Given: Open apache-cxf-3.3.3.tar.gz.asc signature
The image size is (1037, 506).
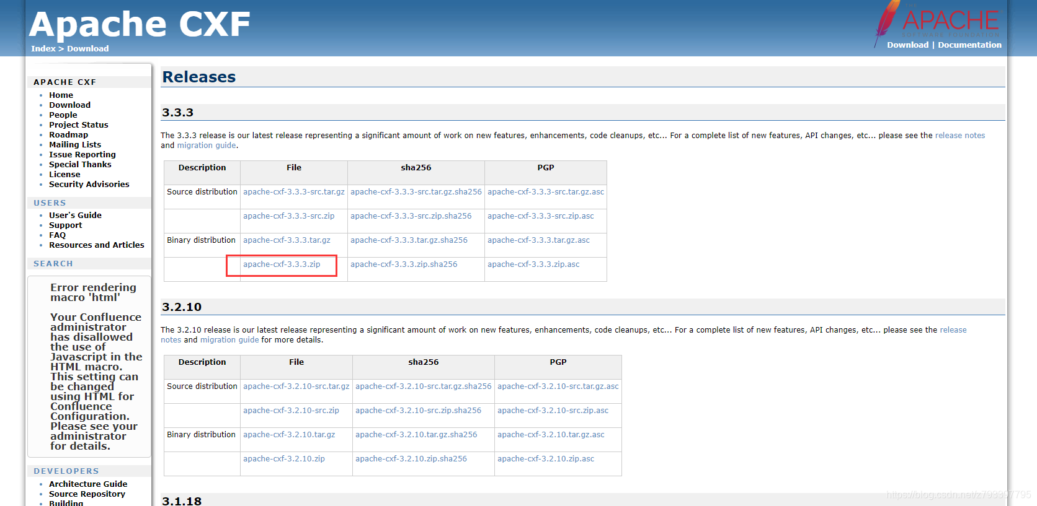Looking at the screenshot, I should coord(538,240).
